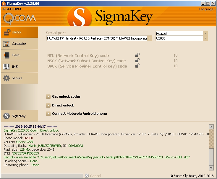Screen dimensions: 217x179
Task: Click the U2800 model field
Action: (x=179, y=38)
